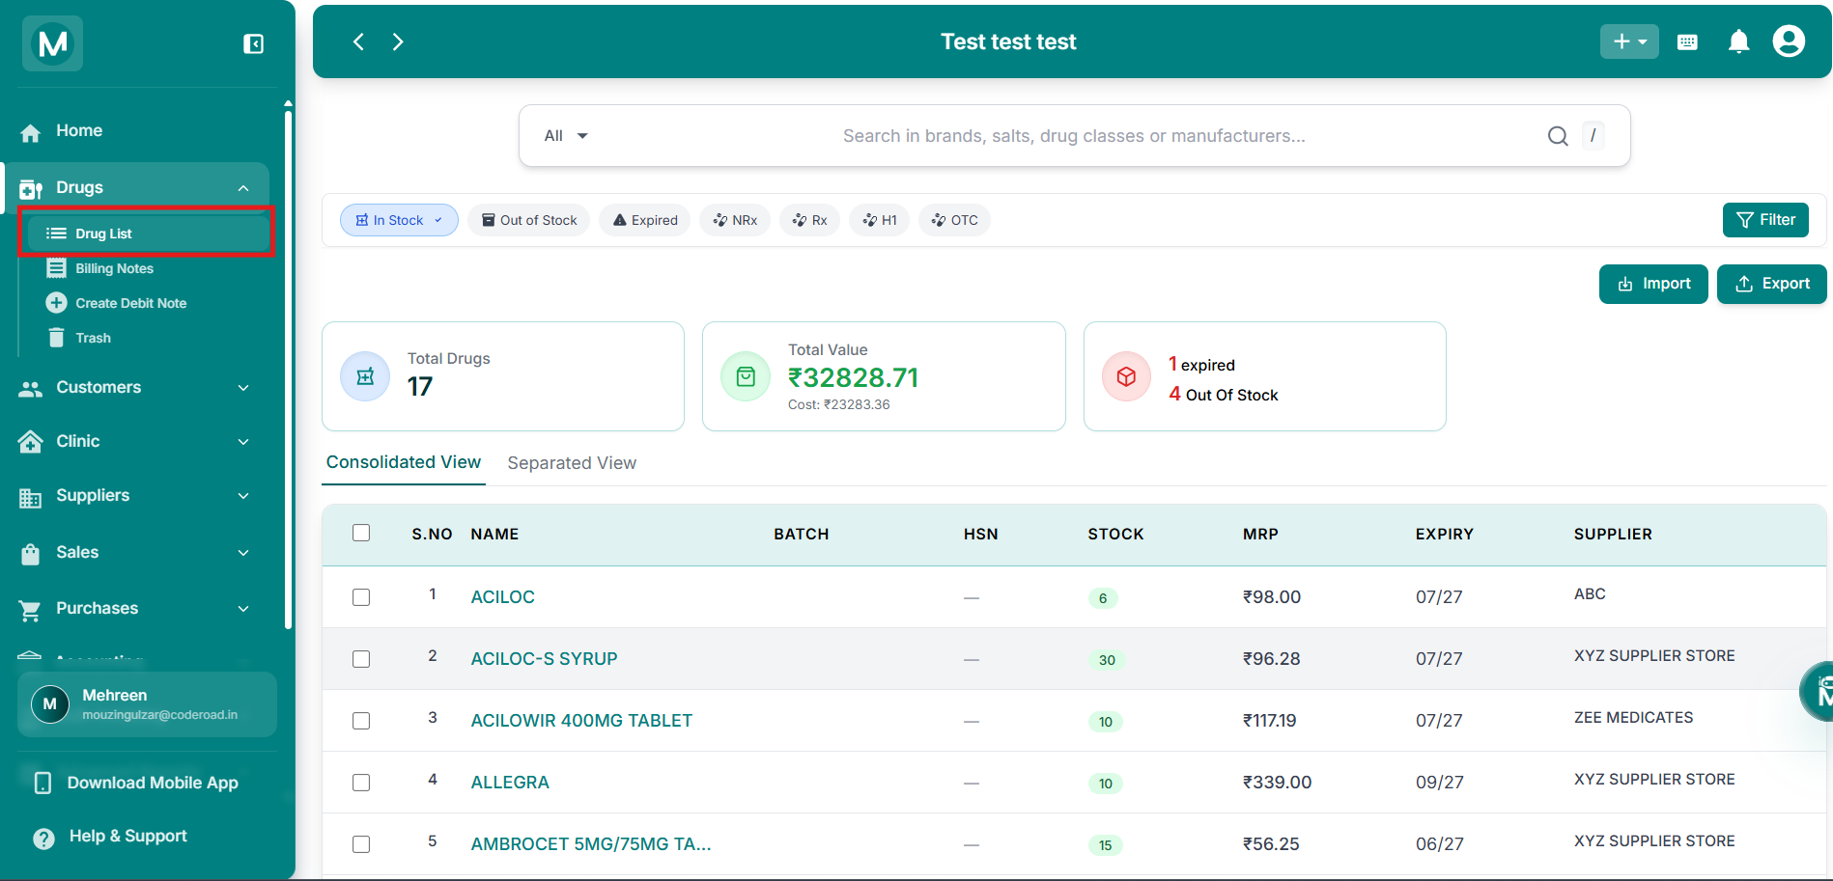
Task: Select the ACILOC-S SYRUP checkbox
Action: pyautogui.click(x=361, y=659)
